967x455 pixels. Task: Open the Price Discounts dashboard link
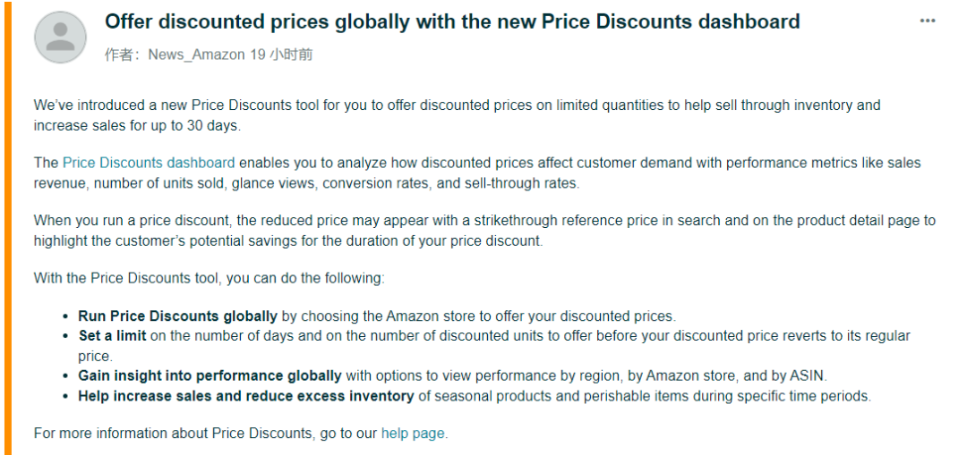(x=149, y=163)
